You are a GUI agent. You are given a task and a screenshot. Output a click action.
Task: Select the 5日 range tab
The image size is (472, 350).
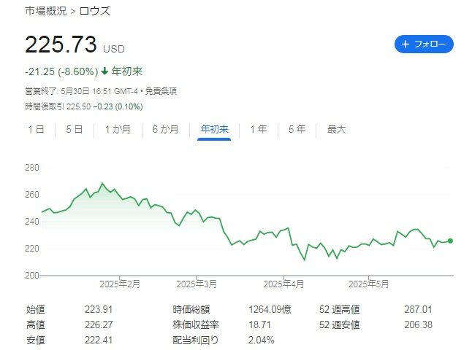pos(75,130)
